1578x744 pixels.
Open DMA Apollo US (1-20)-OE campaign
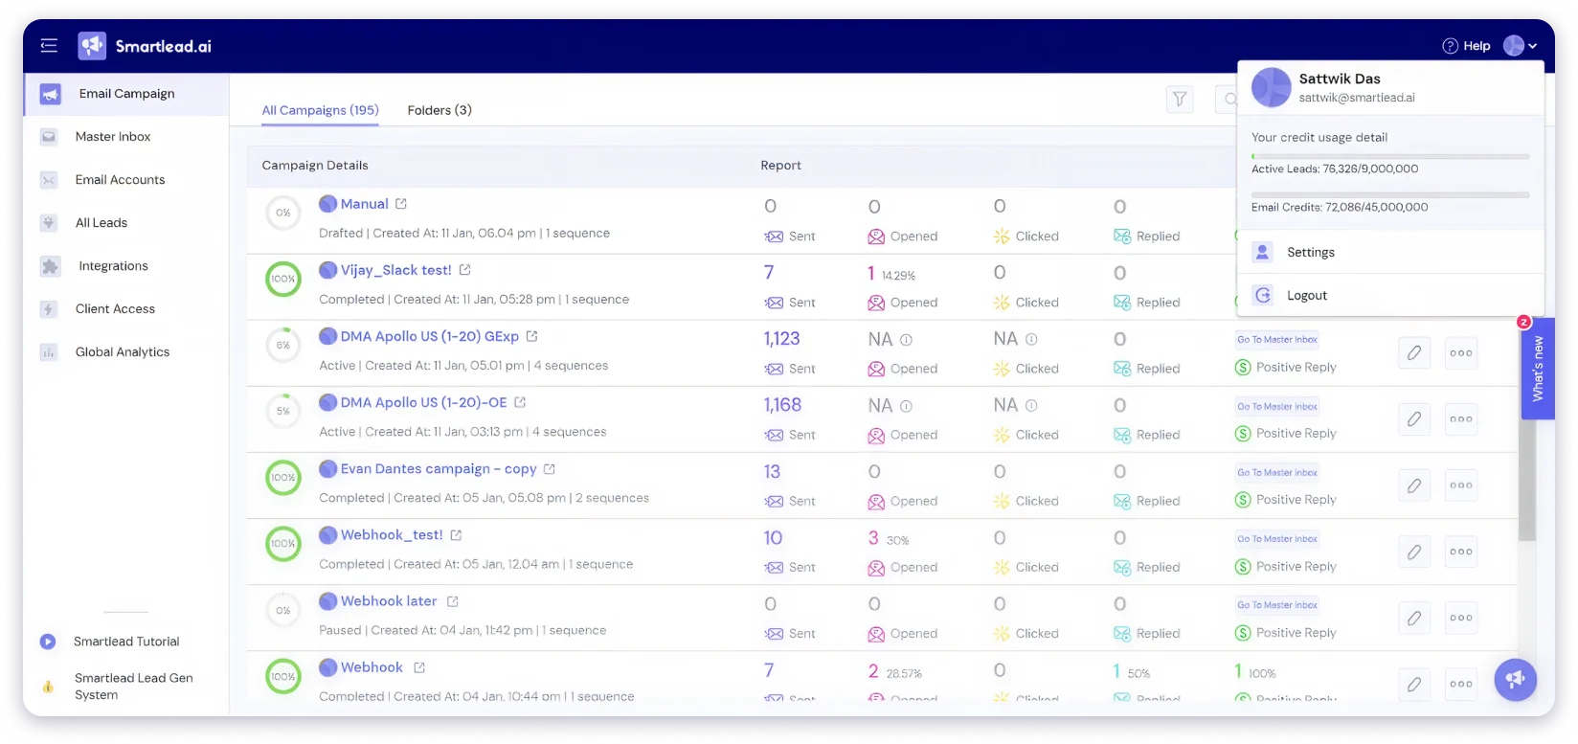[x=423, y=402]
